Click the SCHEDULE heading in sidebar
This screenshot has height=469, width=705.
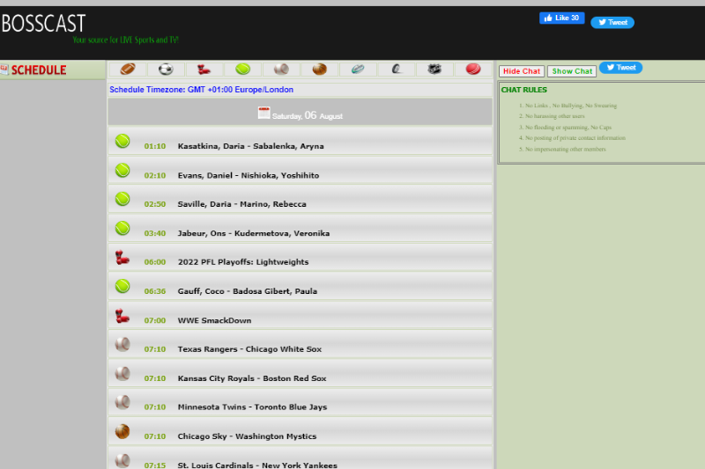(x=39, y=70)
